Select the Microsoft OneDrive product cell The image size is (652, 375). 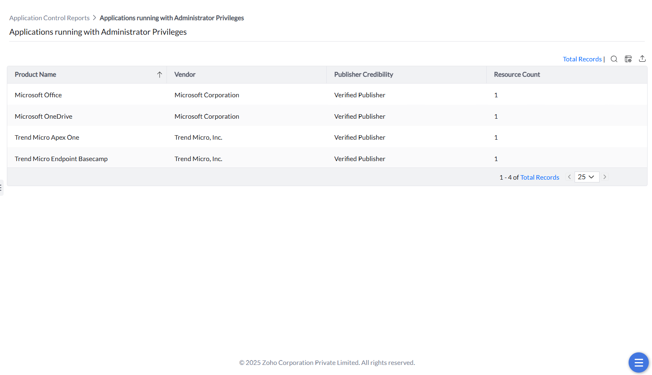(44, 116)
